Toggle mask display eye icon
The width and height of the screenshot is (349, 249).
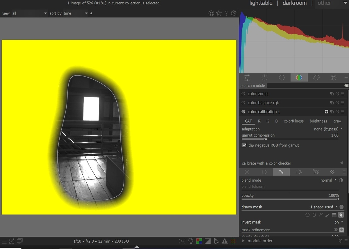point(336,230)
